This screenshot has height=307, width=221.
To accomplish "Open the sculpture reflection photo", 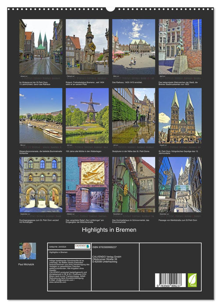I will [x=134, y=115].
